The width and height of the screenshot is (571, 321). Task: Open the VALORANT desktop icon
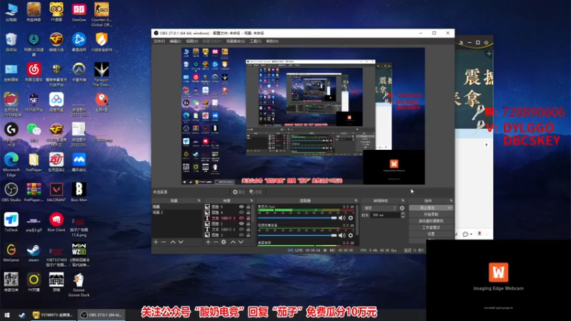(56, 192)
